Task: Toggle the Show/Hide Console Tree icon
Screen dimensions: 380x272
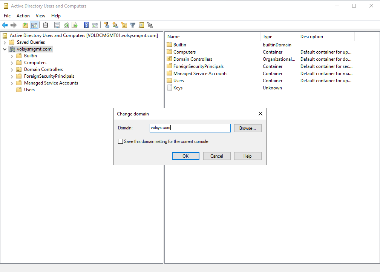Action: [34, 25]
